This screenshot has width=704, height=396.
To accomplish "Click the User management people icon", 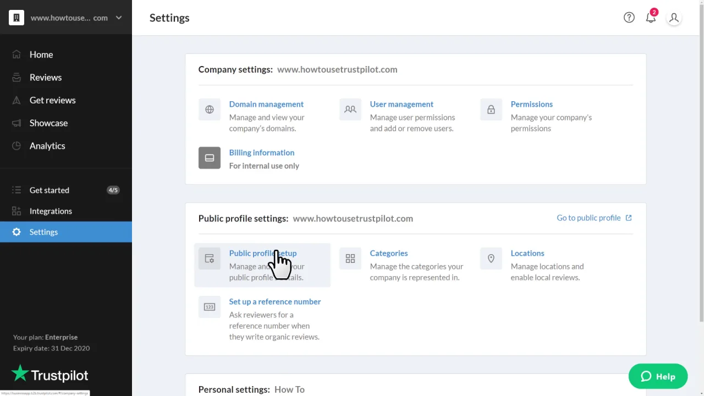I will (350, 109).
